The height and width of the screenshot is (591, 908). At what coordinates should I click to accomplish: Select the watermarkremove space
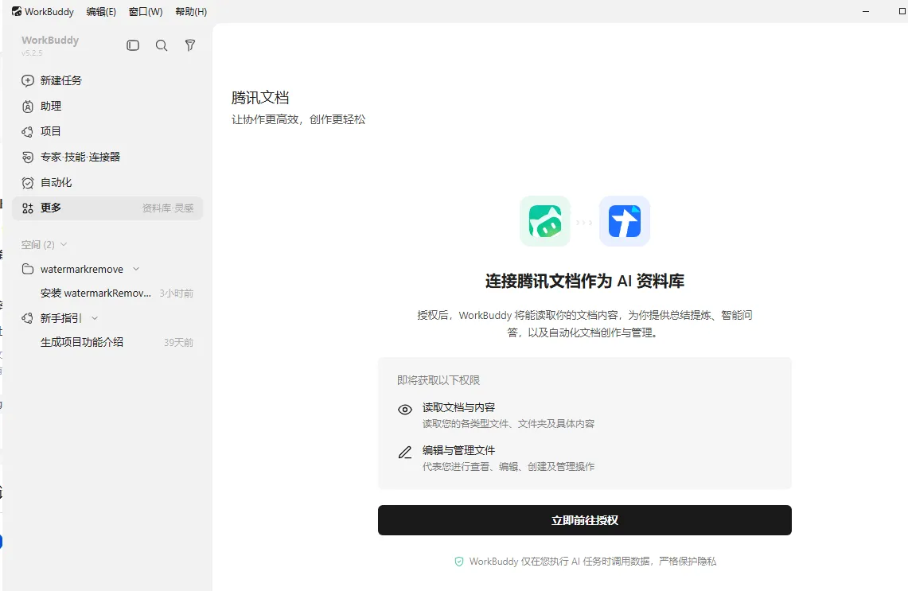click(x=82, y=269)
